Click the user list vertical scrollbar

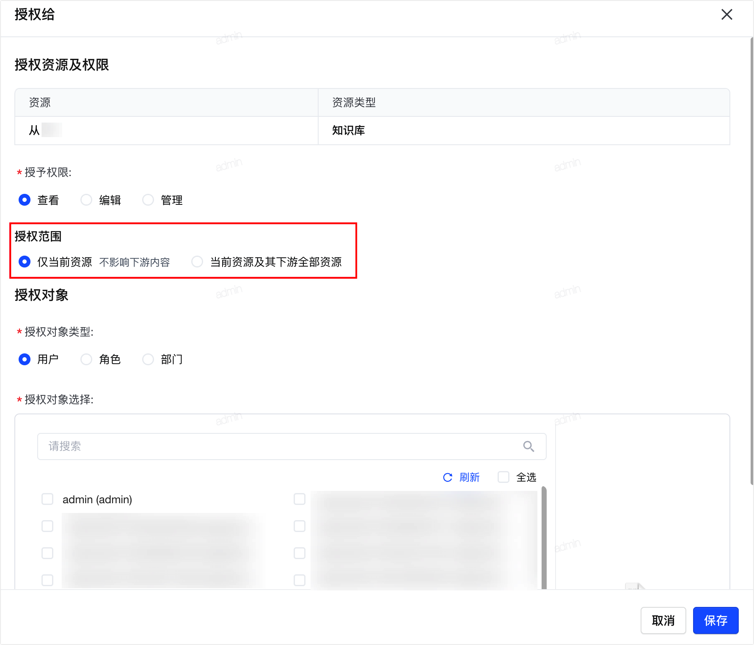(544, 537)
